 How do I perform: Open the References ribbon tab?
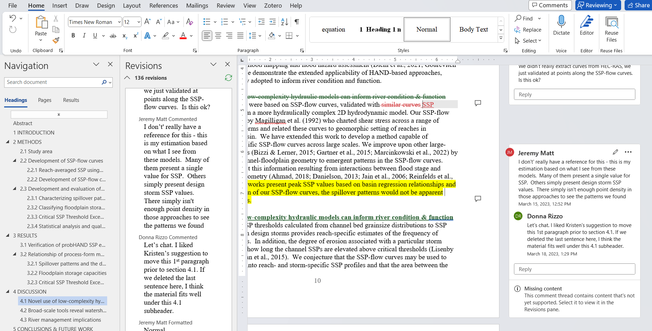(163, 6)
